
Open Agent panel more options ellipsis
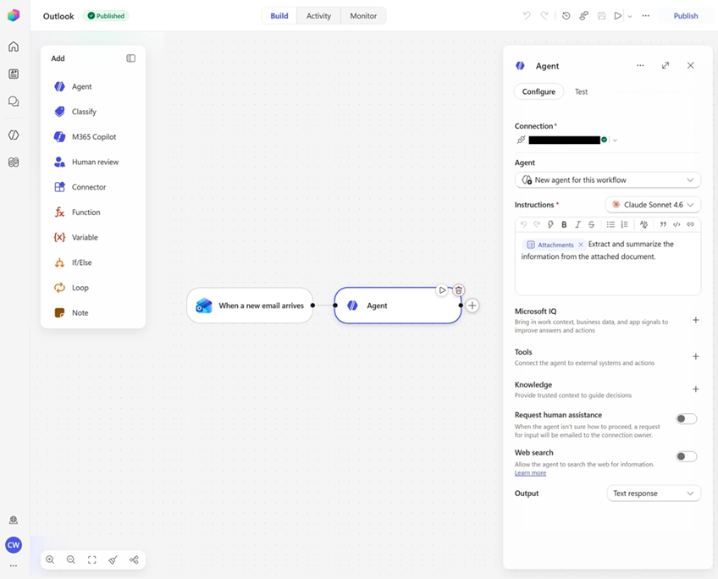[x=640, y=65]
